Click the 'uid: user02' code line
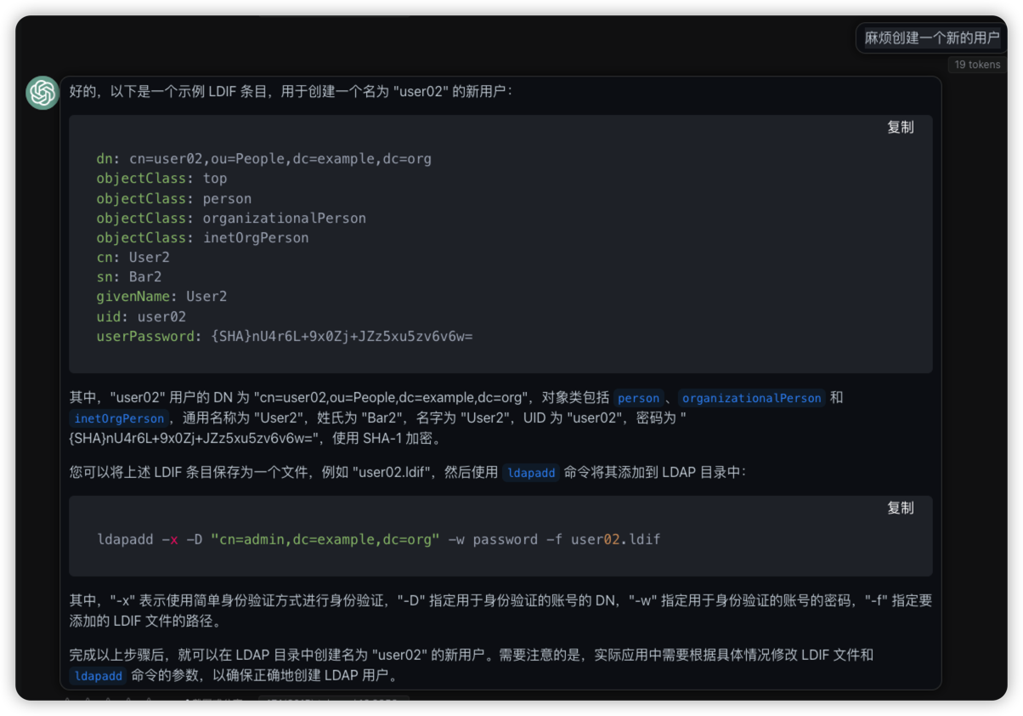The width and height of the screenshot is (1023, 716). [141, 317]
